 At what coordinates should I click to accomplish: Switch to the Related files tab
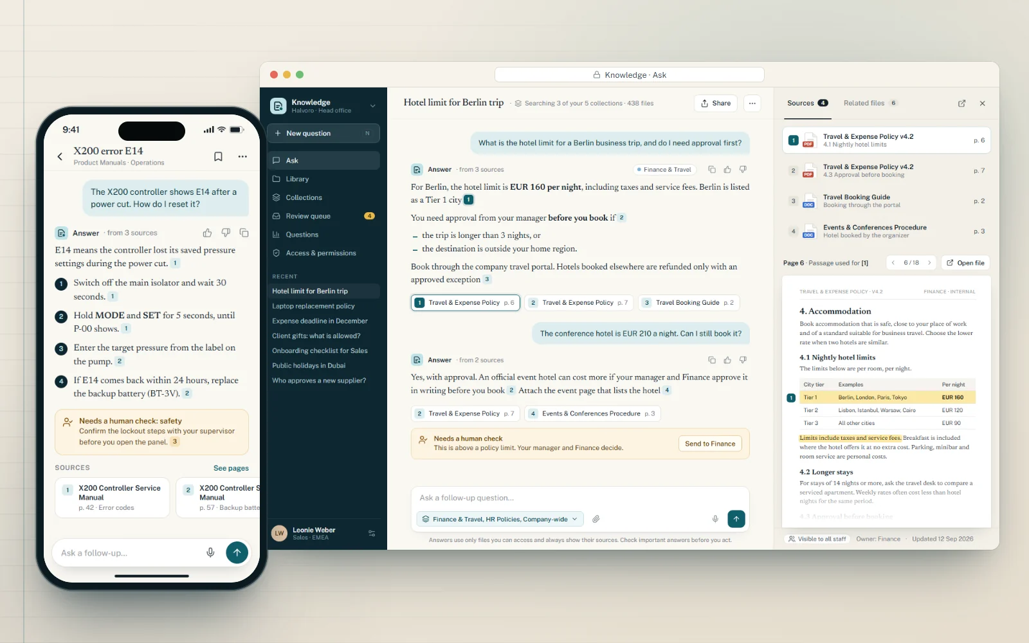pyautogui.click(x=870, y=104)
